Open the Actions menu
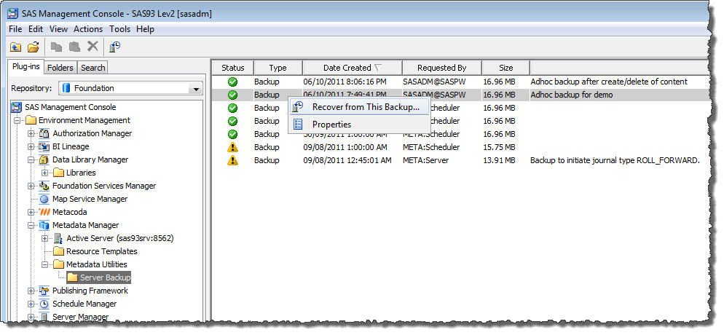Viewport: 724px width, 335px height. 88,29
